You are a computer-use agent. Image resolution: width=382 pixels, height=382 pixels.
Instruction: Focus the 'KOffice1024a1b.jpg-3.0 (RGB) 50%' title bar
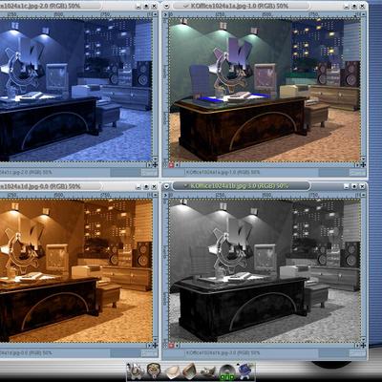(242, 186)
